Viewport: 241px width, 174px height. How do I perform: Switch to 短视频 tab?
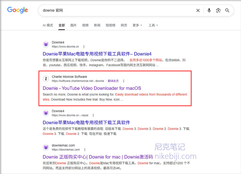pyautogui.click(x=111, y=25)
